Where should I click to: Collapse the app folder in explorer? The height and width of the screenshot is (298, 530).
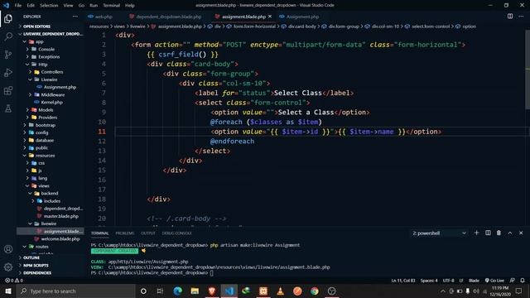pos(51,41)
